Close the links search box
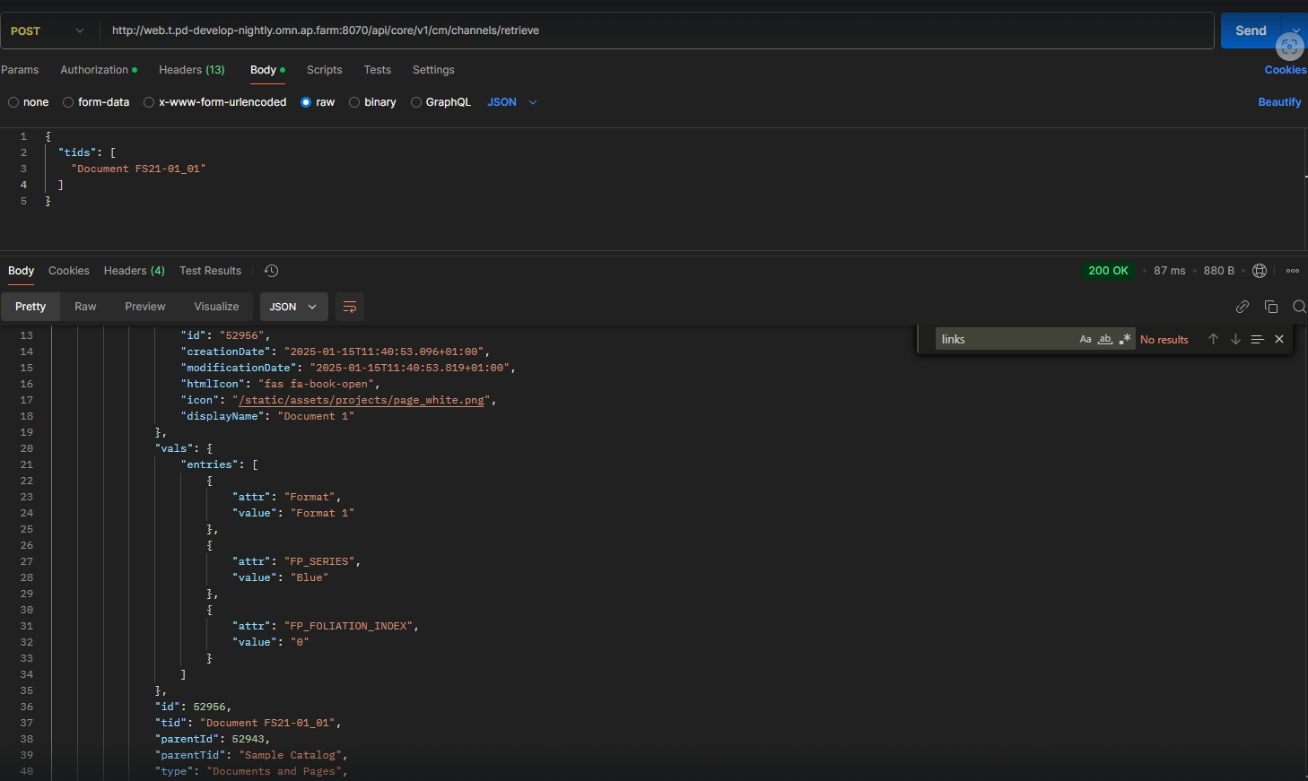 click(1279, 339)
